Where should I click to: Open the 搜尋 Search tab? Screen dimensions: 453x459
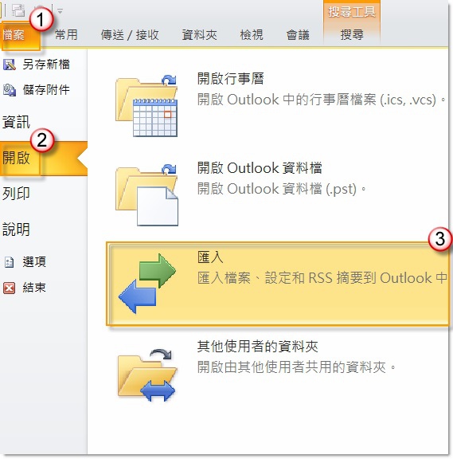click(x=352, y=35)
